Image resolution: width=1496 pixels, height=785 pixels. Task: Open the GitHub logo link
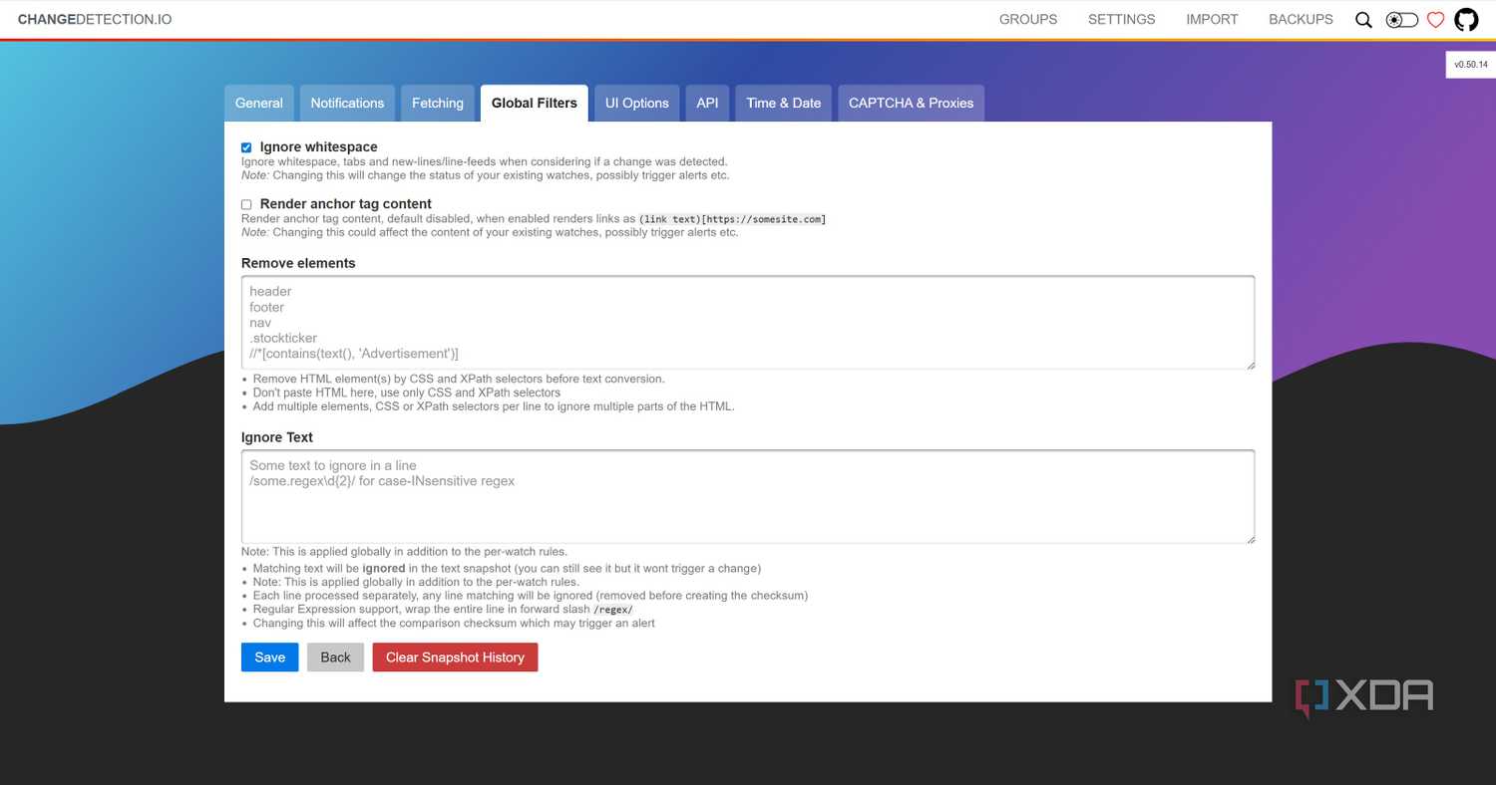(1466, 19)
